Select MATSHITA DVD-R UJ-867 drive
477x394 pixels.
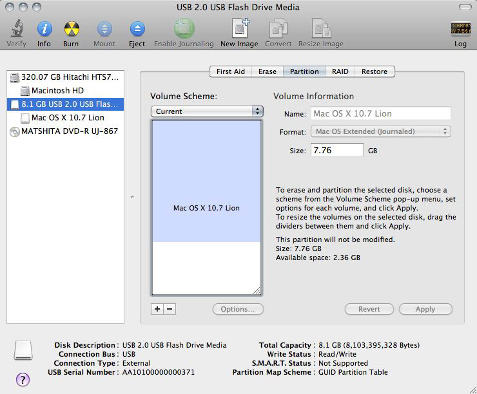65,131
